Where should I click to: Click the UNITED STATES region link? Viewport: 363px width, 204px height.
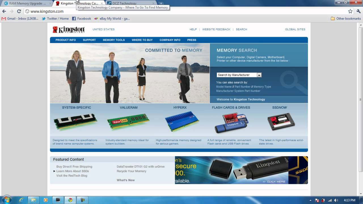pyautogui.click(x=104, y=29)
